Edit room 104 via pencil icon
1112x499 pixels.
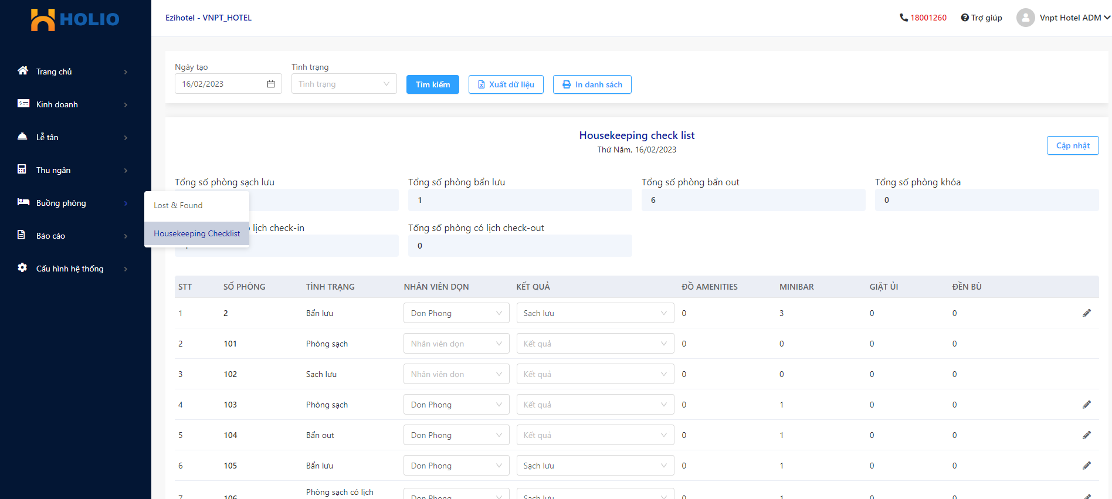(1086, 435)
